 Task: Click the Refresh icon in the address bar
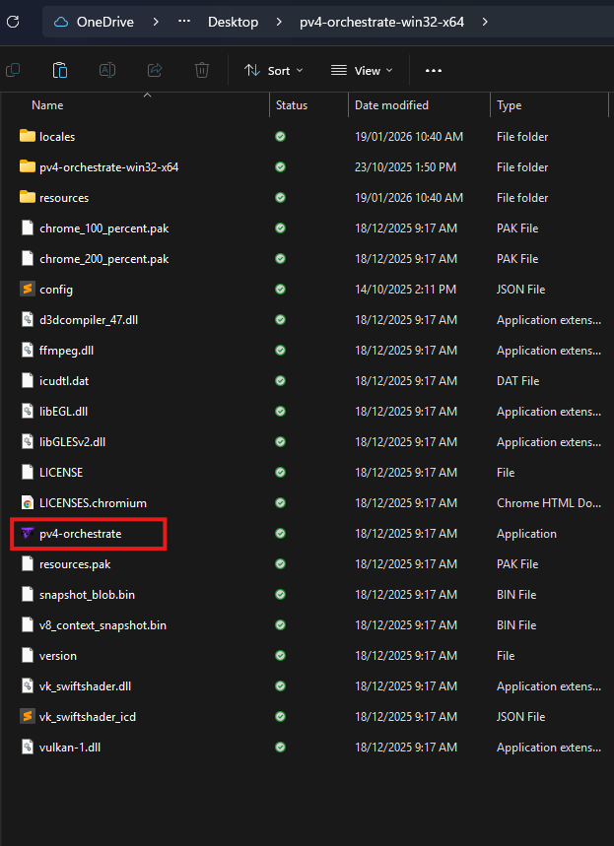(13, 22)
